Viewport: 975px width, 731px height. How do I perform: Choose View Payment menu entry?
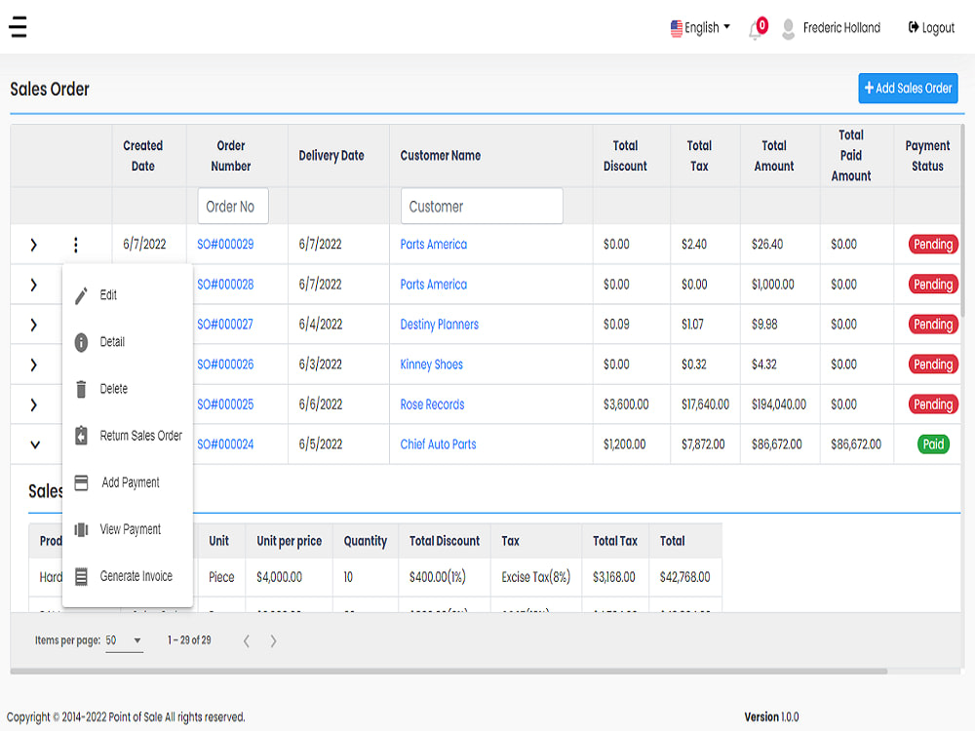point(128,529)
